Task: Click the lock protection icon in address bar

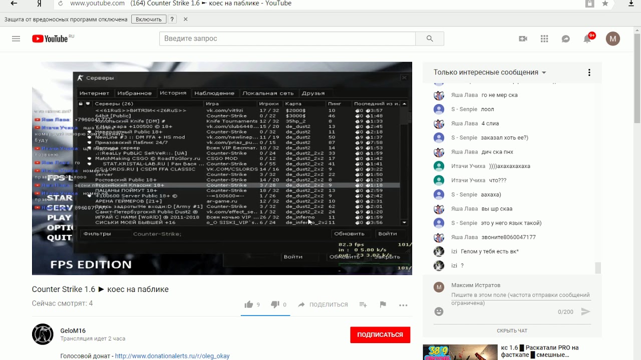Action: 590,3
